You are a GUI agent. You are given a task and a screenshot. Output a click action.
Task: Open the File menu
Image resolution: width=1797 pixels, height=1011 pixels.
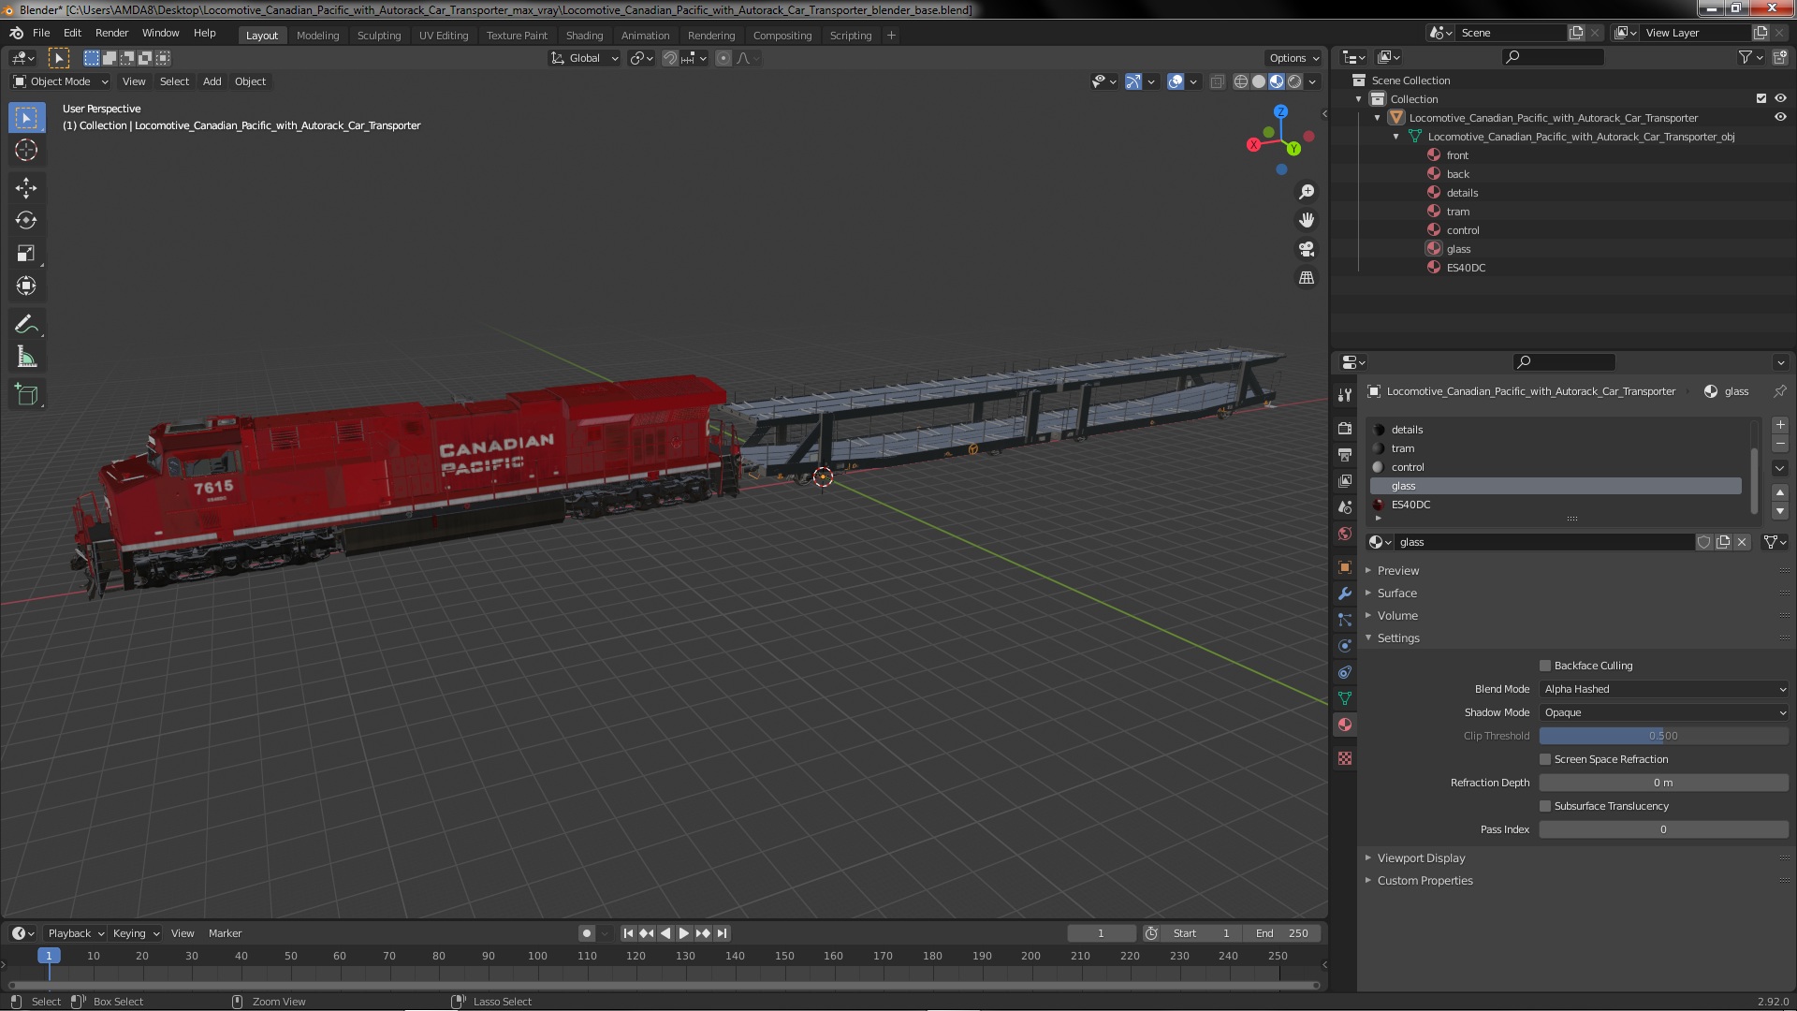point(41,33)
